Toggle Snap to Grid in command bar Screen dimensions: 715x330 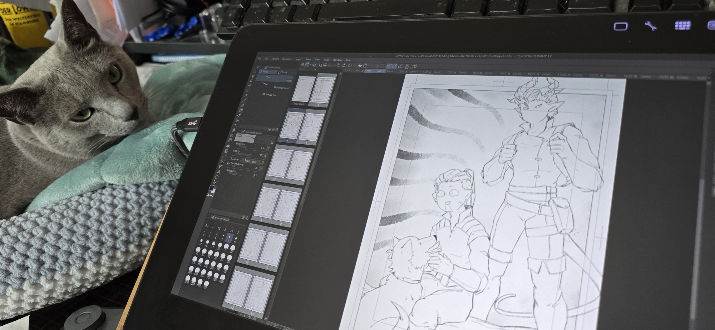pos(400,66)
